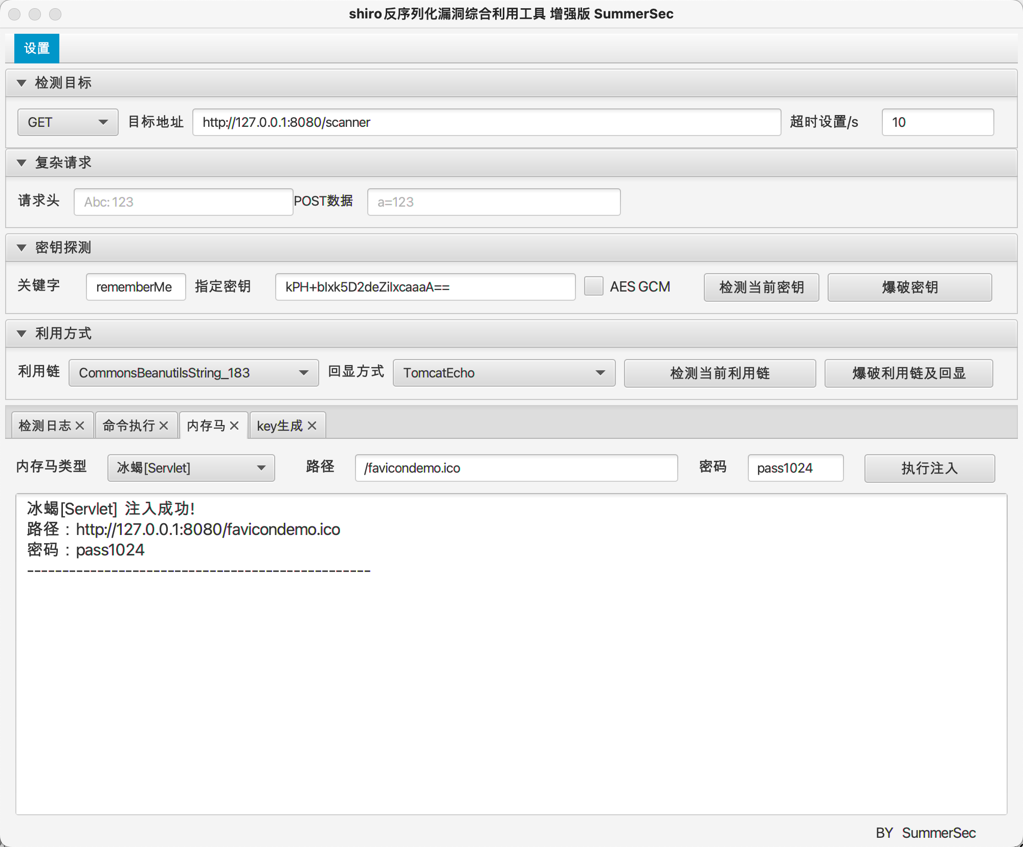1023x847 pixels.
Task: Open the 冰蝎[Servlet] memory shell type dropdown
Action: click(x=191, y=468)
